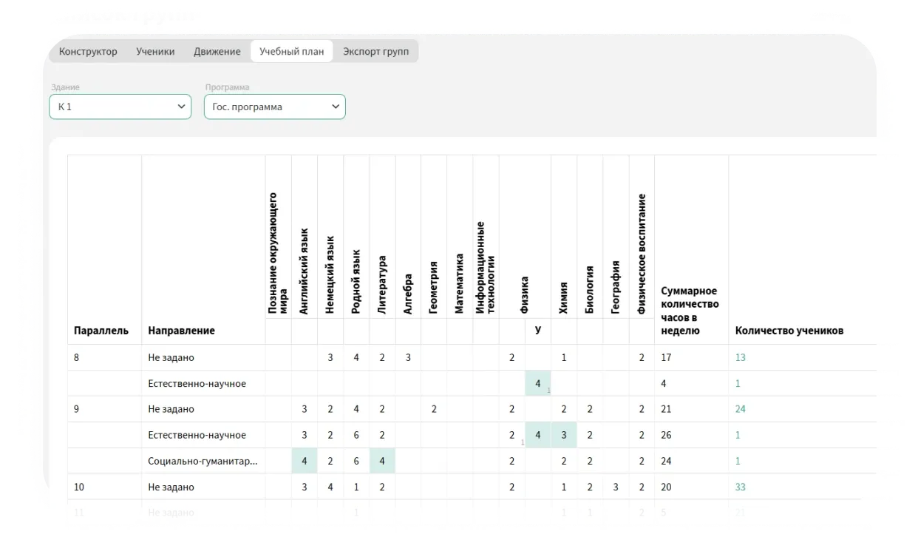Expand the Здание dropdown showing К 1

click(120, 107)
